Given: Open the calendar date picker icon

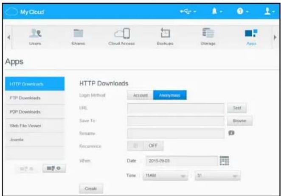Looking at the screenshot, I should (224, 160).
